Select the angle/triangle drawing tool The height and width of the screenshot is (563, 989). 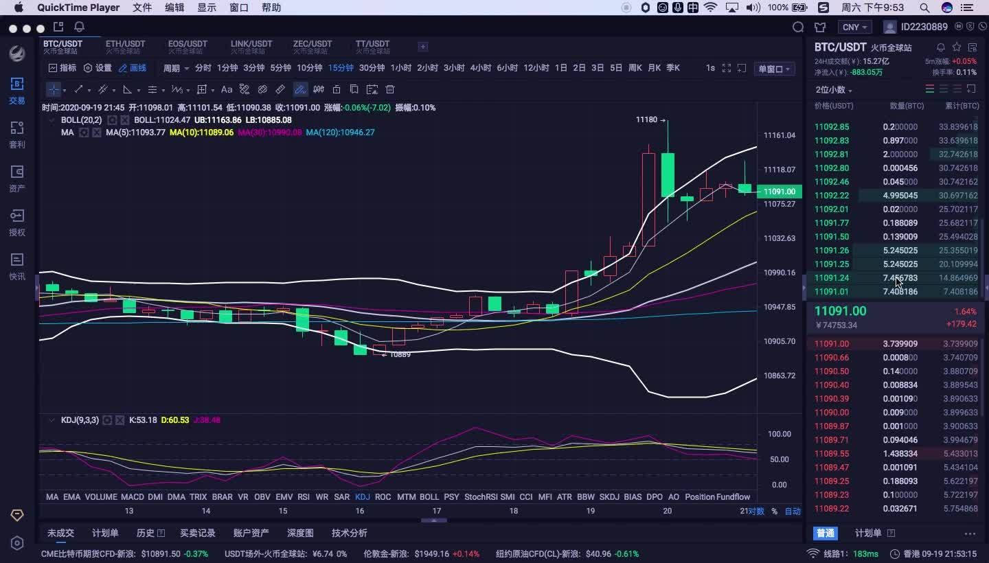[127, 89]
